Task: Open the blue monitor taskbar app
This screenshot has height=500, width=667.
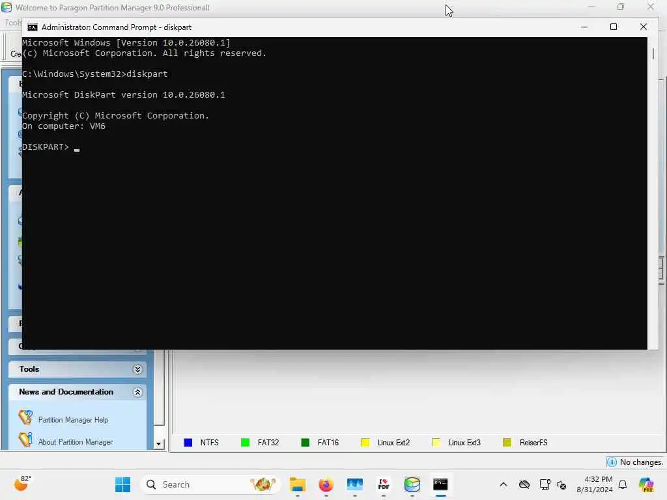Action: click(355, 484)
